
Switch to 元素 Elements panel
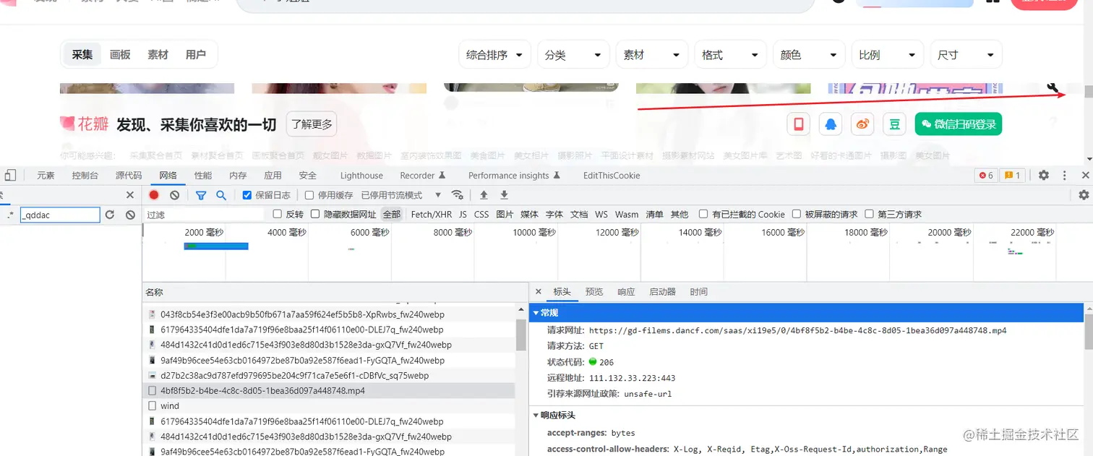tap(46, 176)
